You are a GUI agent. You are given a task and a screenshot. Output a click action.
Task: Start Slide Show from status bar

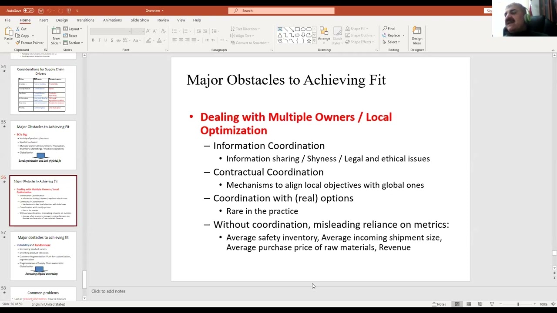point(492,304)
